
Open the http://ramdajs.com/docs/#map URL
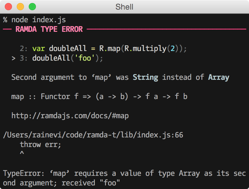pyautogui.click(x=70, y=116)
